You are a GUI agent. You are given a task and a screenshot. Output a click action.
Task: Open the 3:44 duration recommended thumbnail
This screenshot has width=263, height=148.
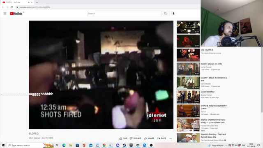188,27
